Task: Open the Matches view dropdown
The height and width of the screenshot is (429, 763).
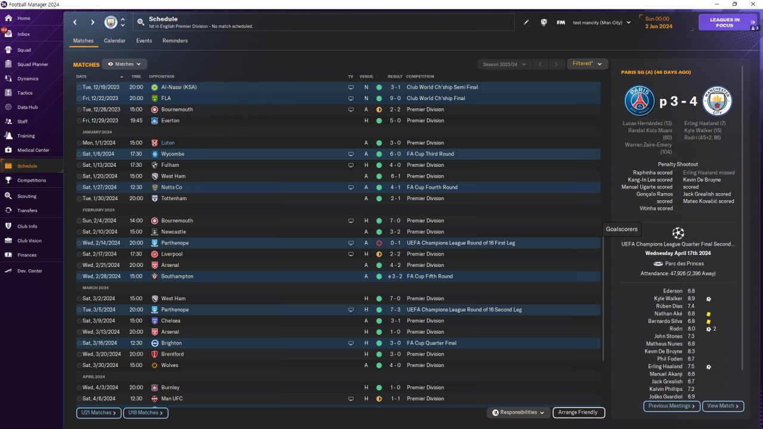Action: [x=124, y=64]
